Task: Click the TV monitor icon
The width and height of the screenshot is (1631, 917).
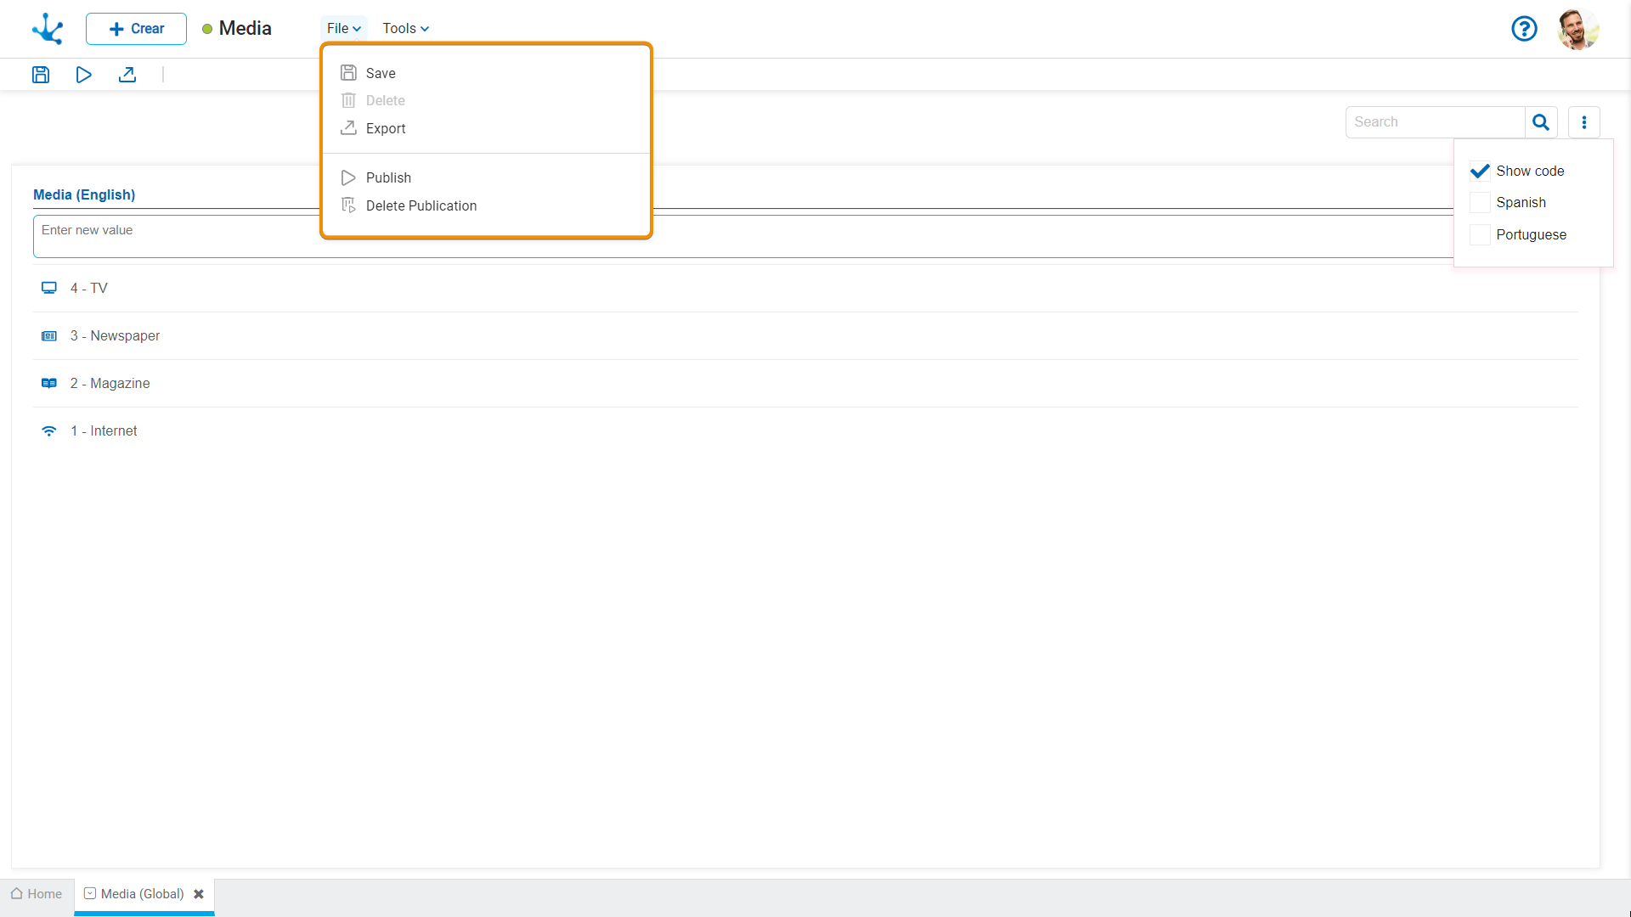Action: (x=49, y=288)
